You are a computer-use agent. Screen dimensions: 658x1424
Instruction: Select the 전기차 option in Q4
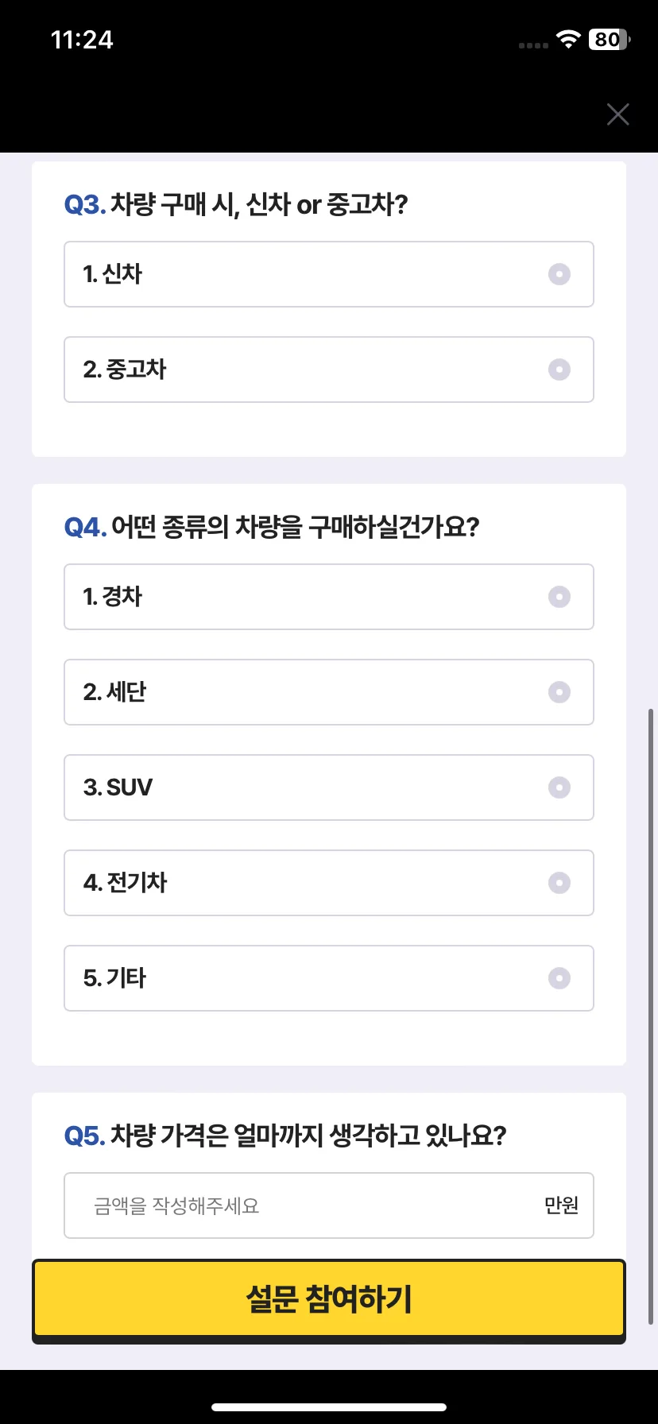[x=329, y=883]
